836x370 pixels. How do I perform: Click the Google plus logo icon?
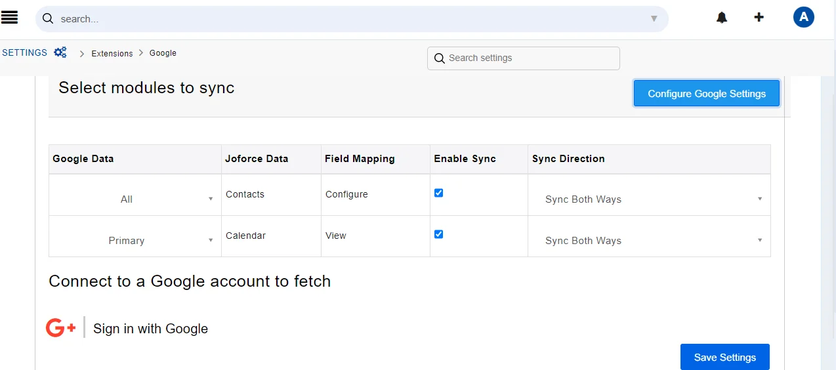[x=61, y=327]
